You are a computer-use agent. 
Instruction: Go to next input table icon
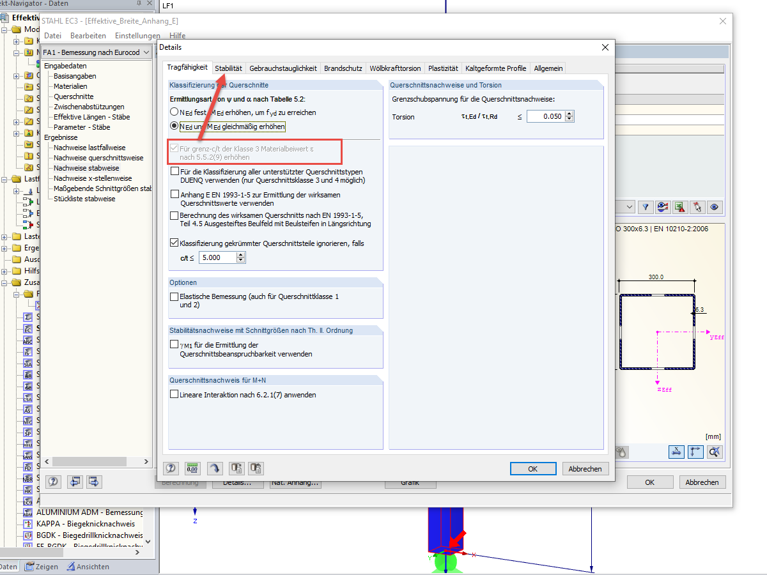[94, 482]
